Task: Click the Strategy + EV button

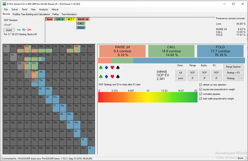Action: pos(233,73)
